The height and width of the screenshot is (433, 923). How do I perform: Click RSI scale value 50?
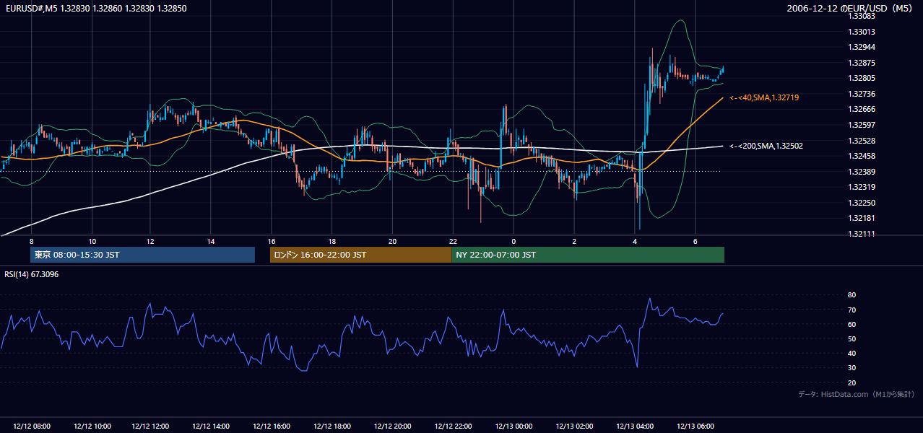point(851,338)
